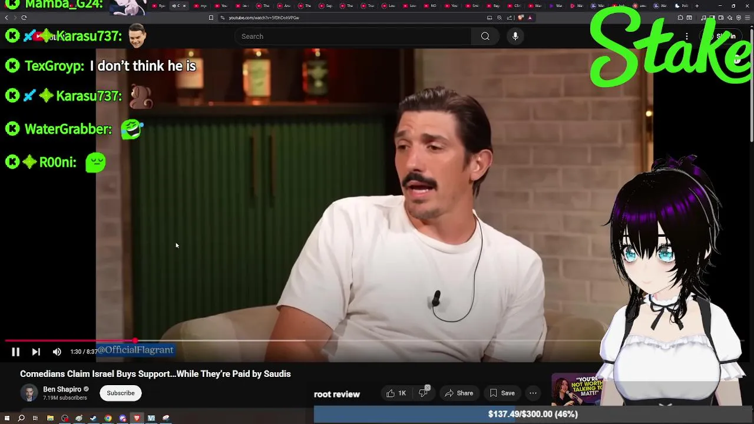The height and width of the screenshot is (424, 754).
Task: Open Windows taskbar search
Action: 21,418
